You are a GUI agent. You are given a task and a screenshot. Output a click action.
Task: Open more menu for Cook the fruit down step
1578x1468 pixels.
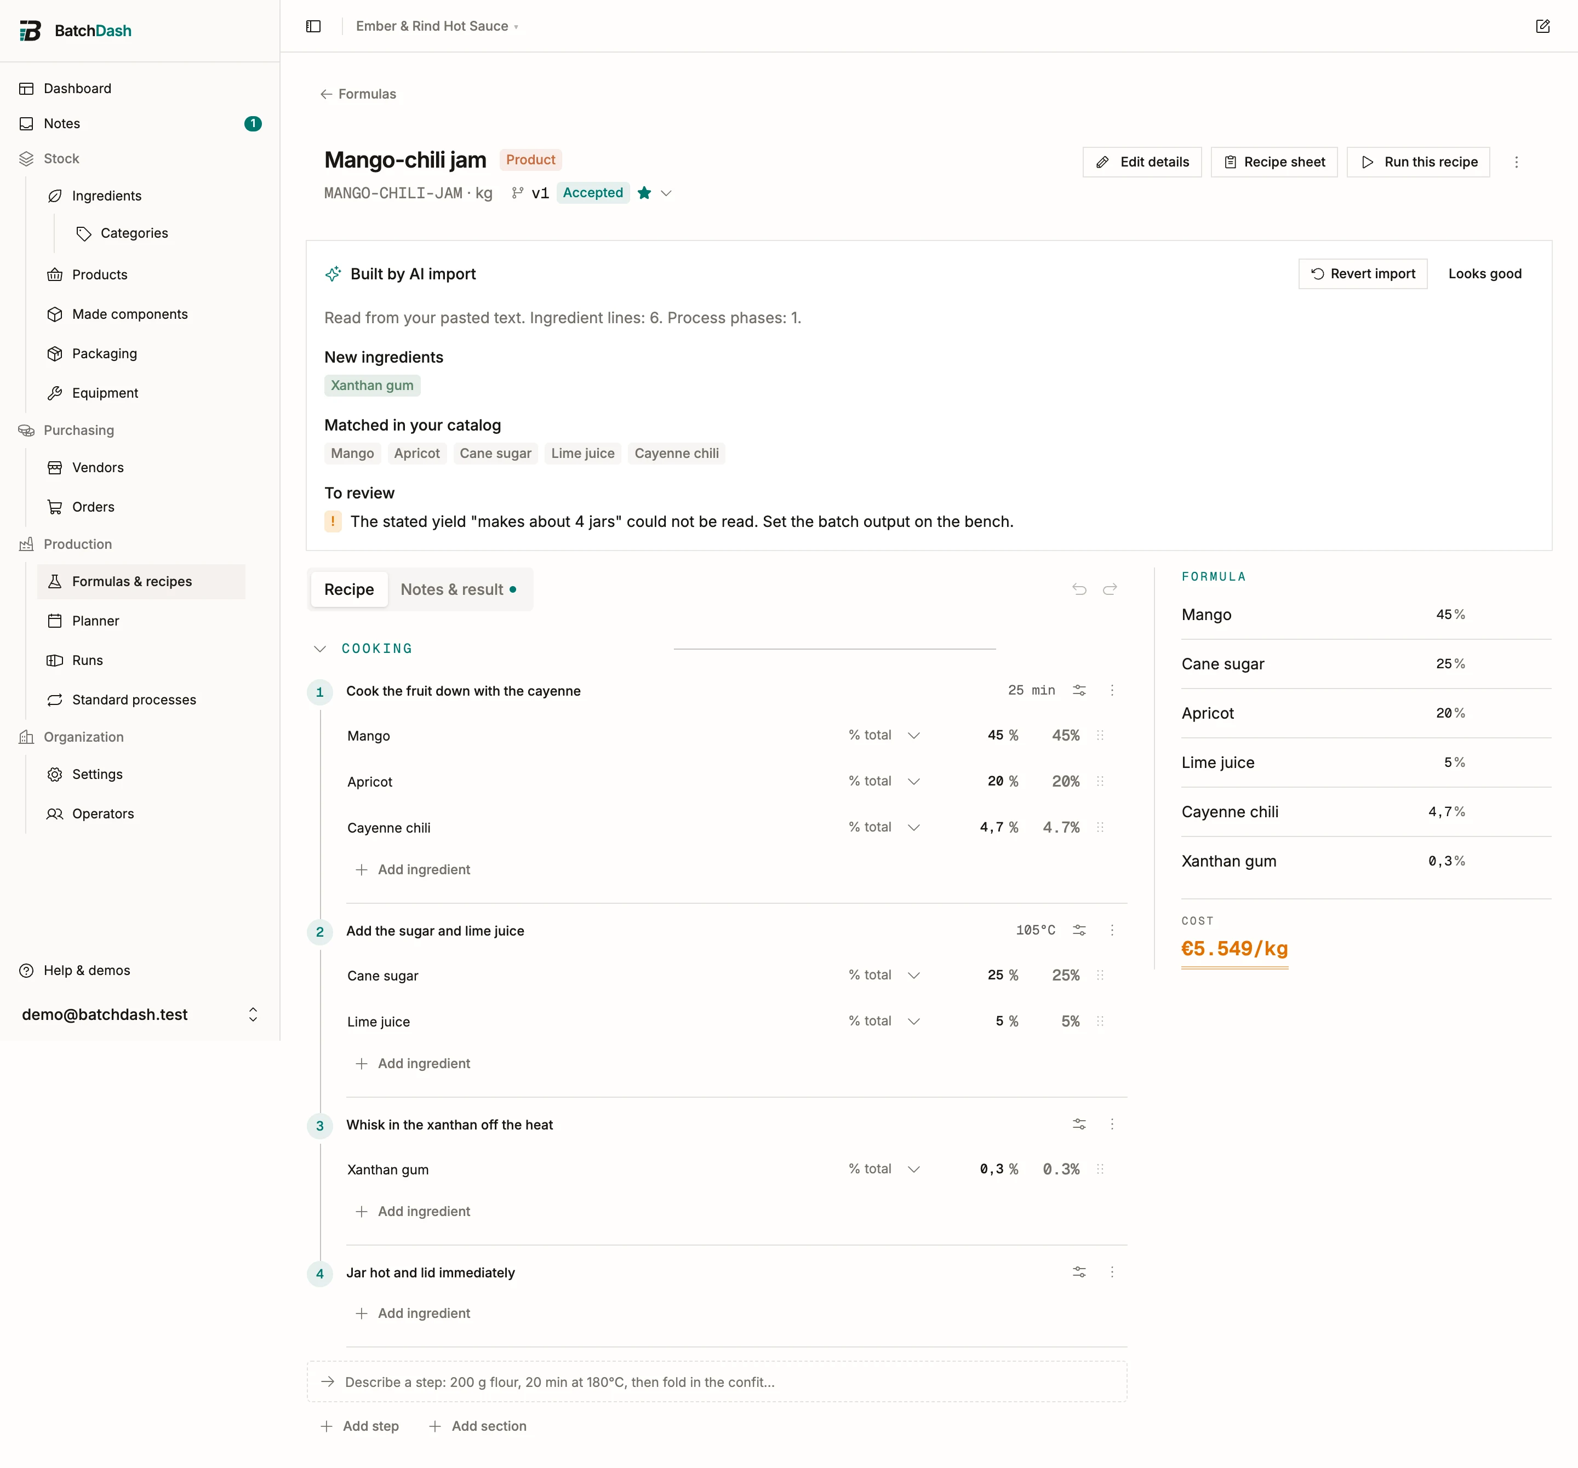(1112, 690)
